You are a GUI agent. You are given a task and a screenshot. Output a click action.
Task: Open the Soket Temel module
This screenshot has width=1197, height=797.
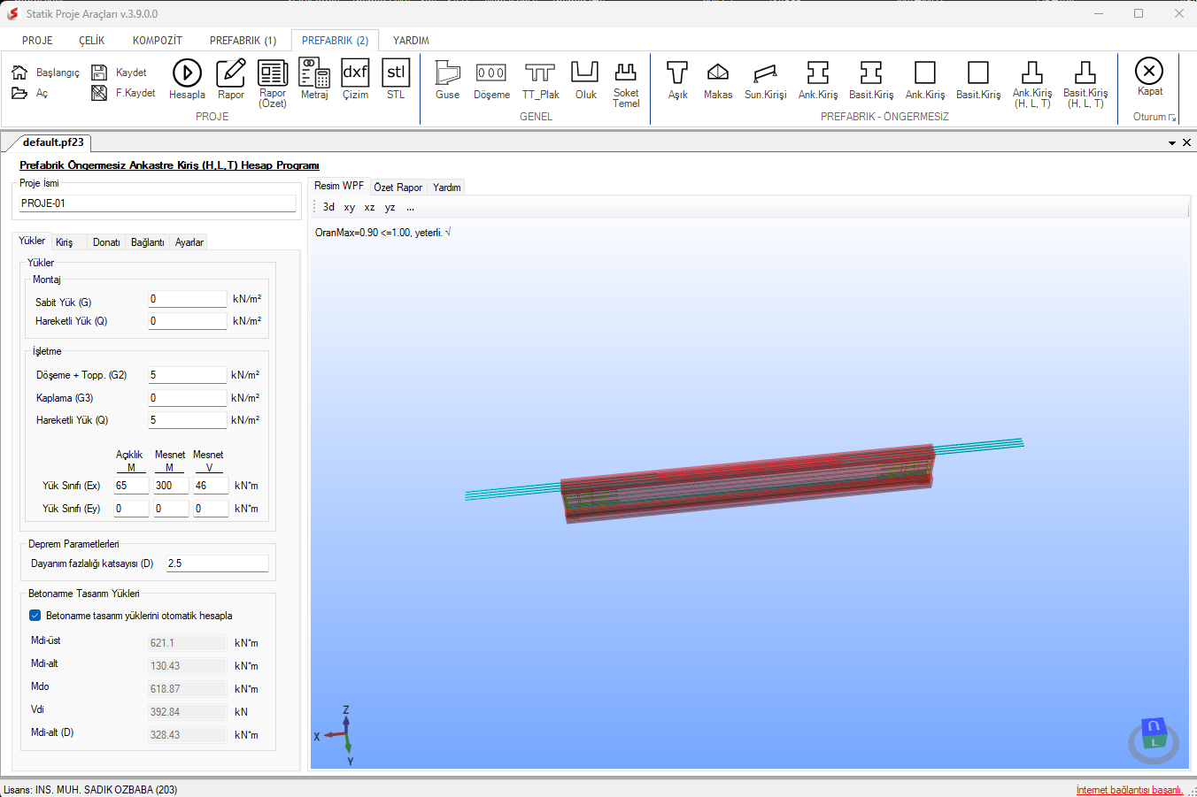pos(626,83)
